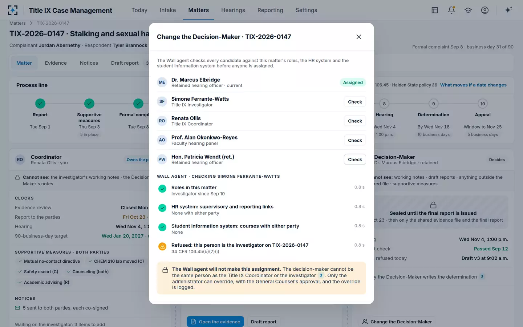The width and height of the screenshot is (523, 327).
Task: Click the ME avatar for Dr. Marcus Elbridge
Action: tap(162, 82)
